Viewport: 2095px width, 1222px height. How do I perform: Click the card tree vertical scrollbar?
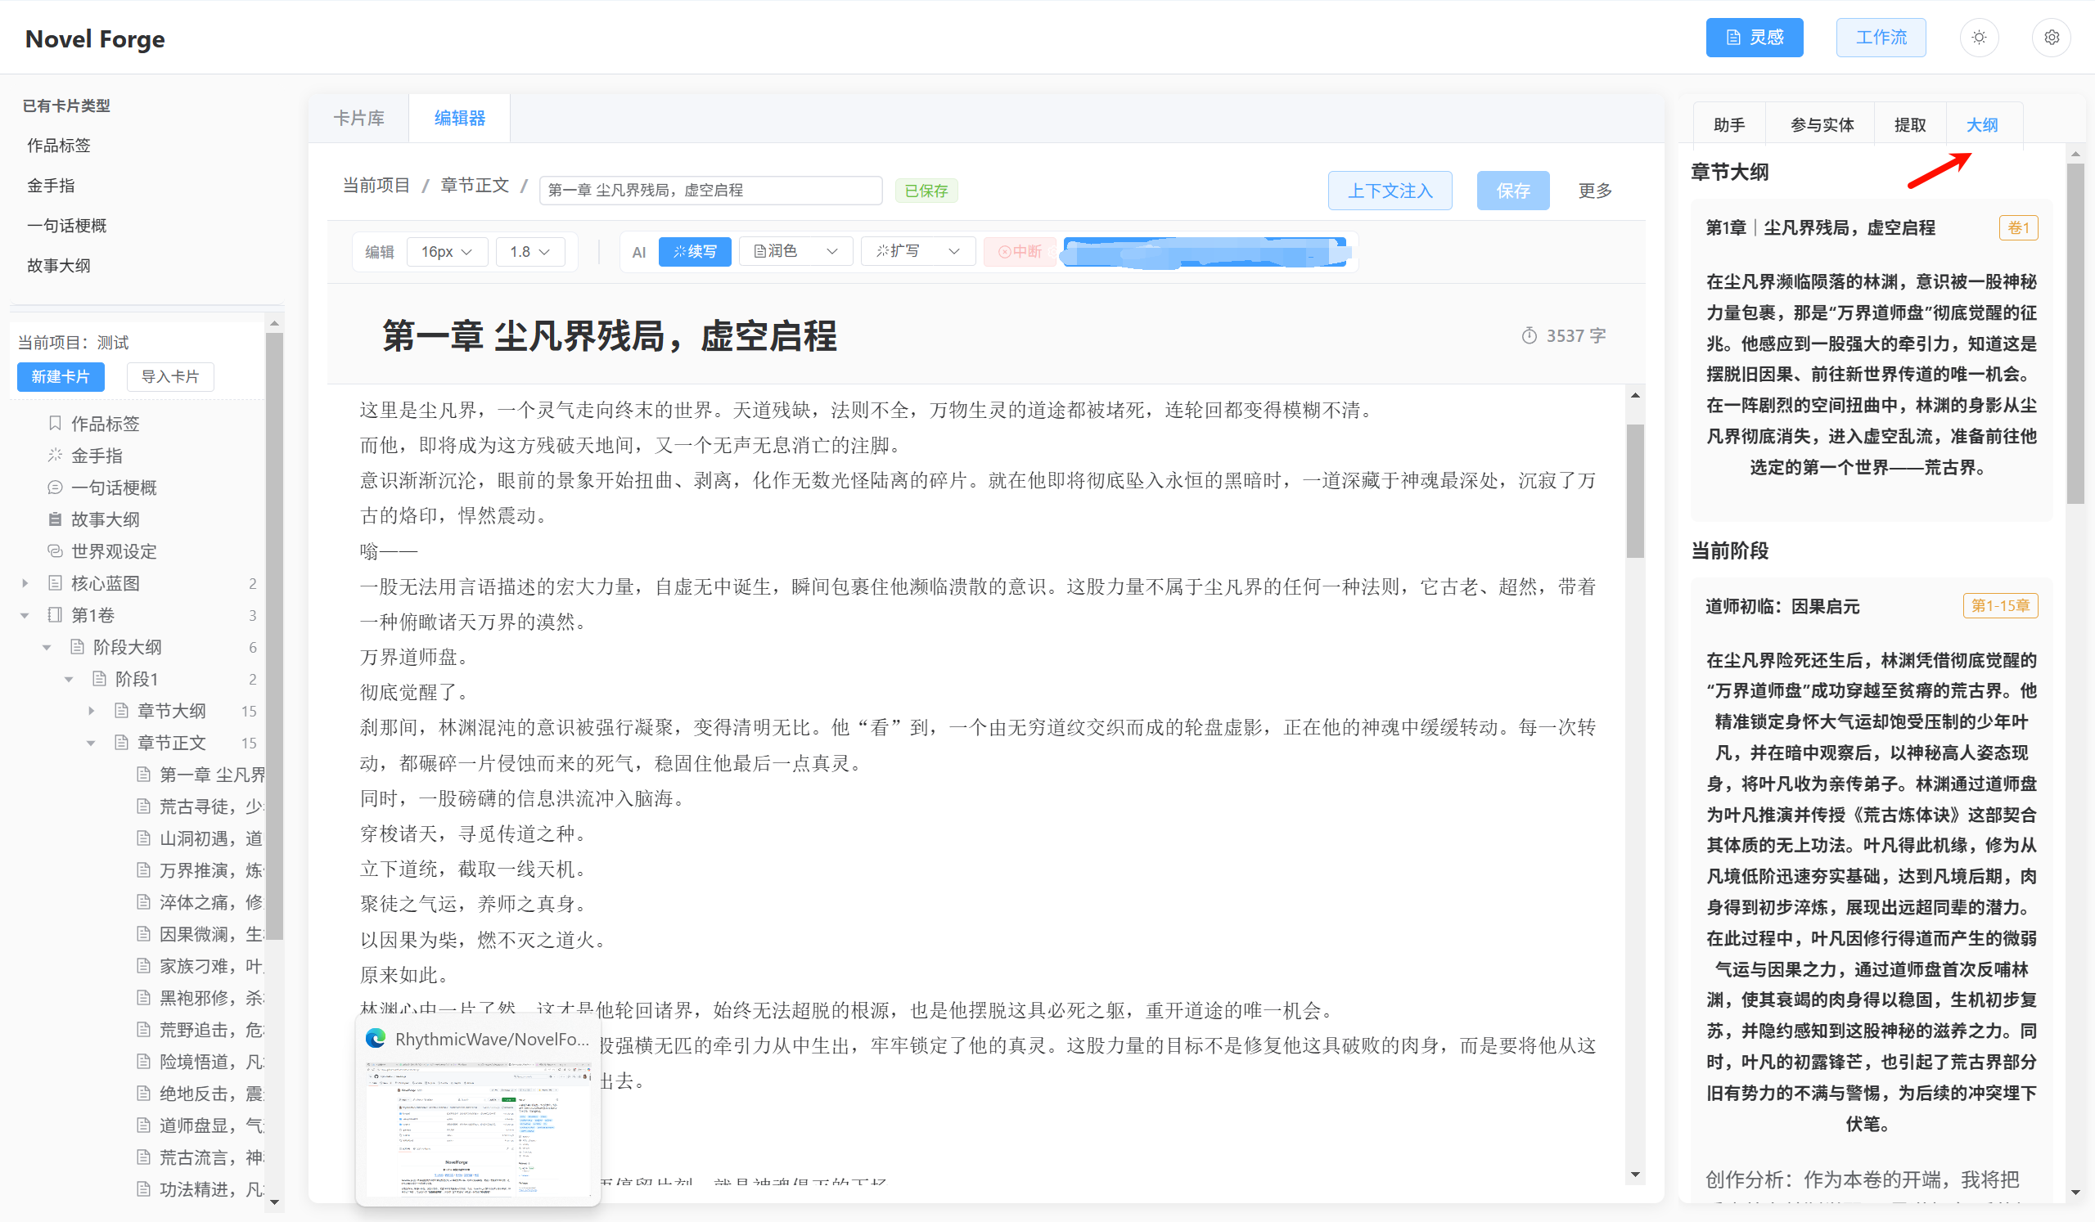273,636
